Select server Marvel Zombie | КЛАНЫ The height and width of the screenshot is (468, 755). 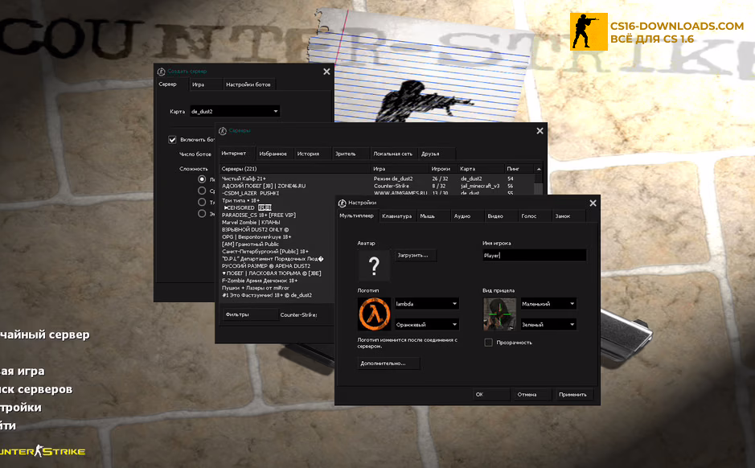(x=251, y=223)
